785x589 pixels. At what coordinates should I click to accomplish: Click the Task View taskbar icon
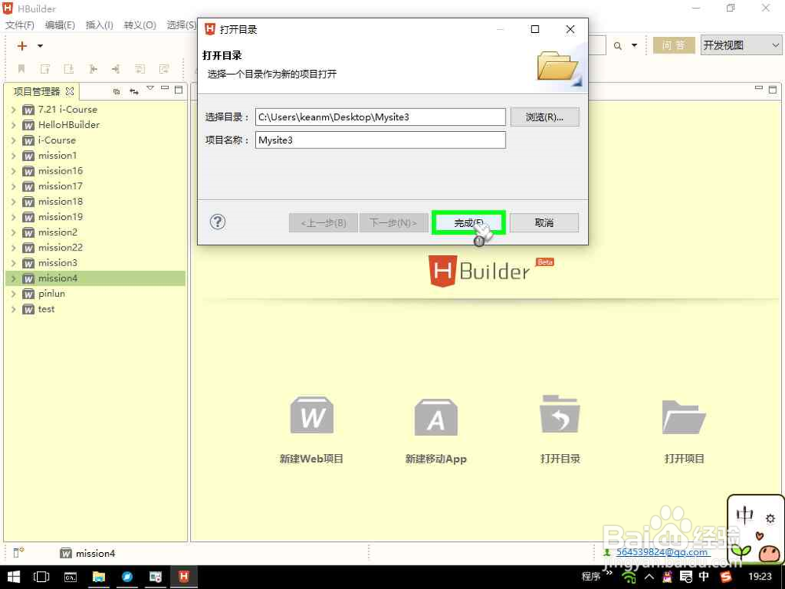point(42,577)
